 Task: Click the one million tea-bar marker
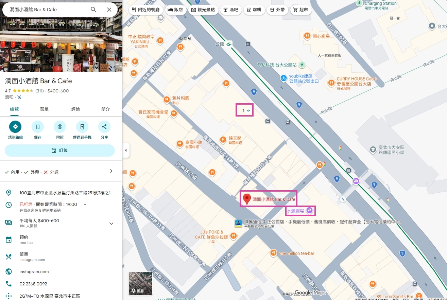tap(273, 253)
